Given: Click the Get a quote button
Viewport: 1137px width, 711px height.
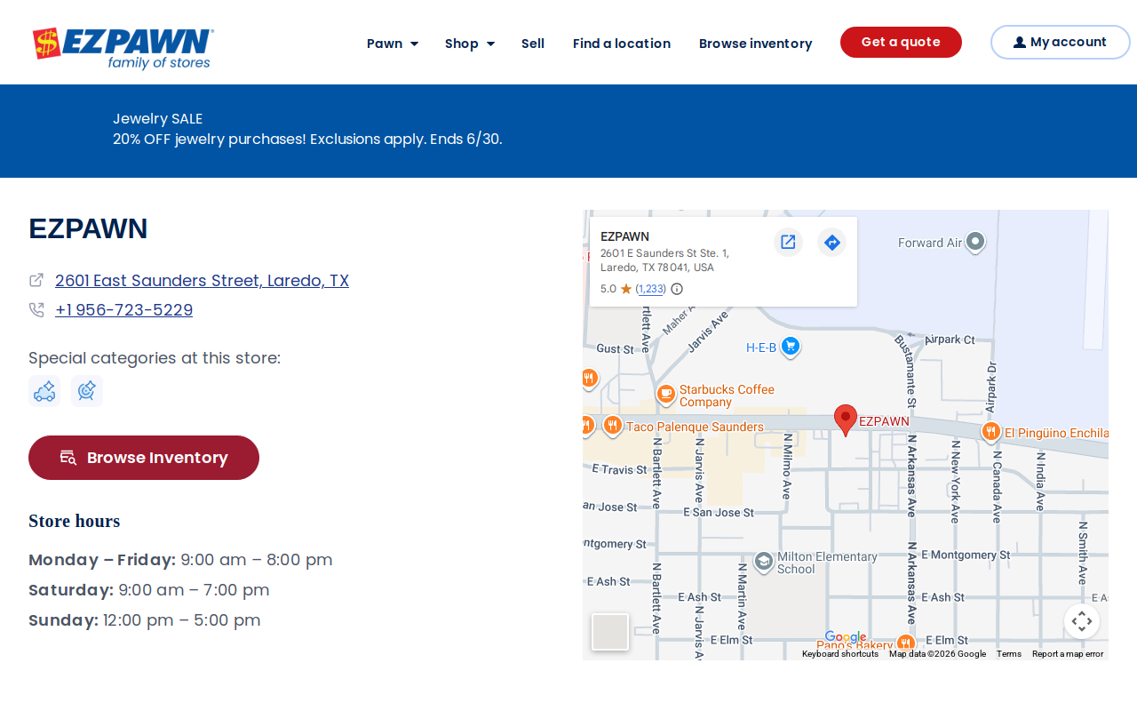Looking at the screenshot, I should click(x=901, y=42).
